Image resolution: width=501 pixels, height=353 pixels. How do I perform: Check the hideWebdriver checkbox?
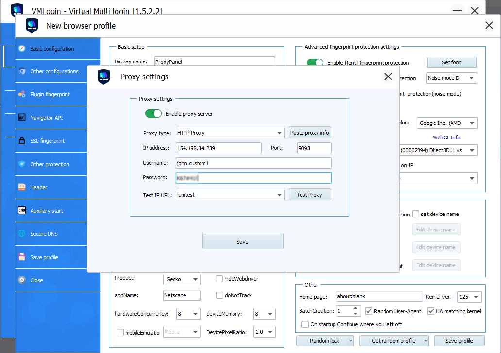(219, 279)
